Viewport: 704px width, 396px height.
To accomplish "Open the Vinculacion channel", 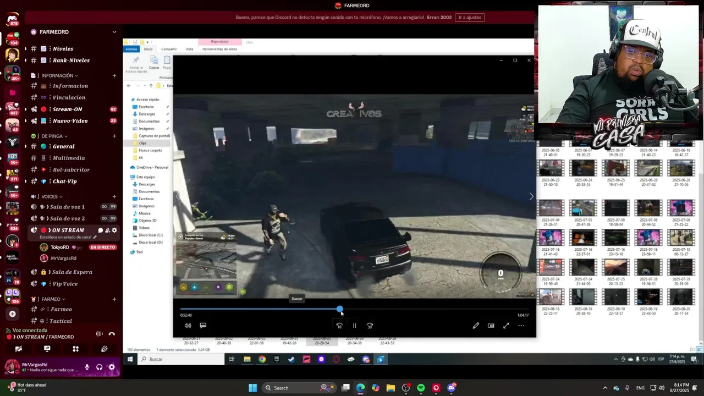I will (74, 97).
